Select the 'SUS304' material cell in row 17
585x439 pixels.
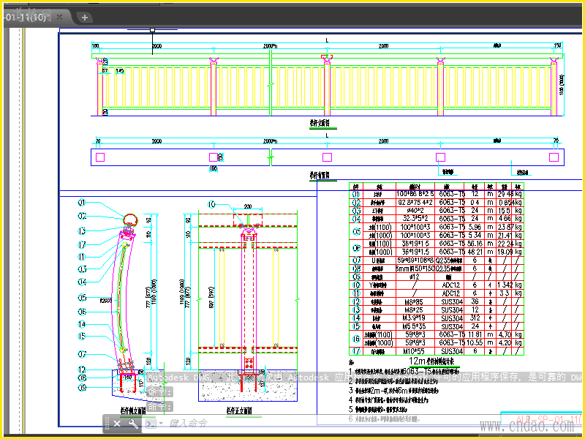pos(451,351)
